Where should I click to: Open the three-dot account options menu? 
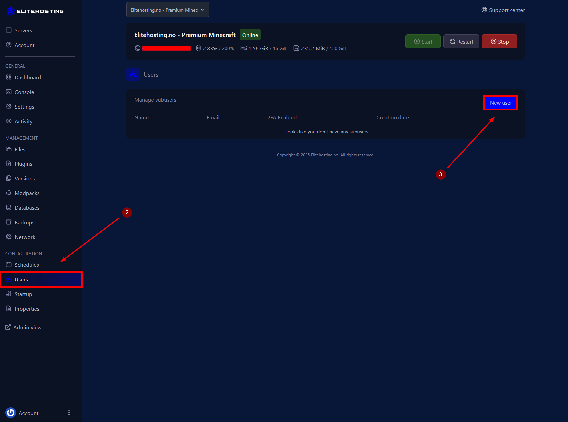click(x=69, y=413)
